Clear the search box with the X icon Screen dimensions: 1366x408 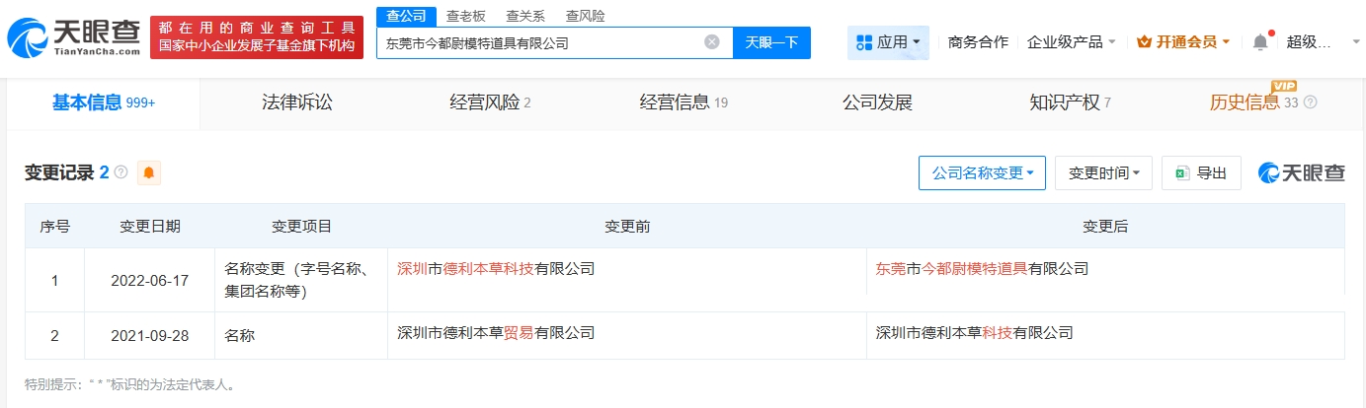(711, 42)
